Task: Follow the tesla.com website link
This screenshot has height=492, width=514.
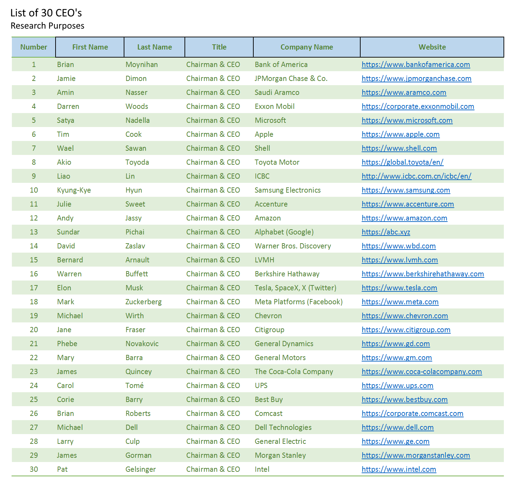Action: pos(399,288)
